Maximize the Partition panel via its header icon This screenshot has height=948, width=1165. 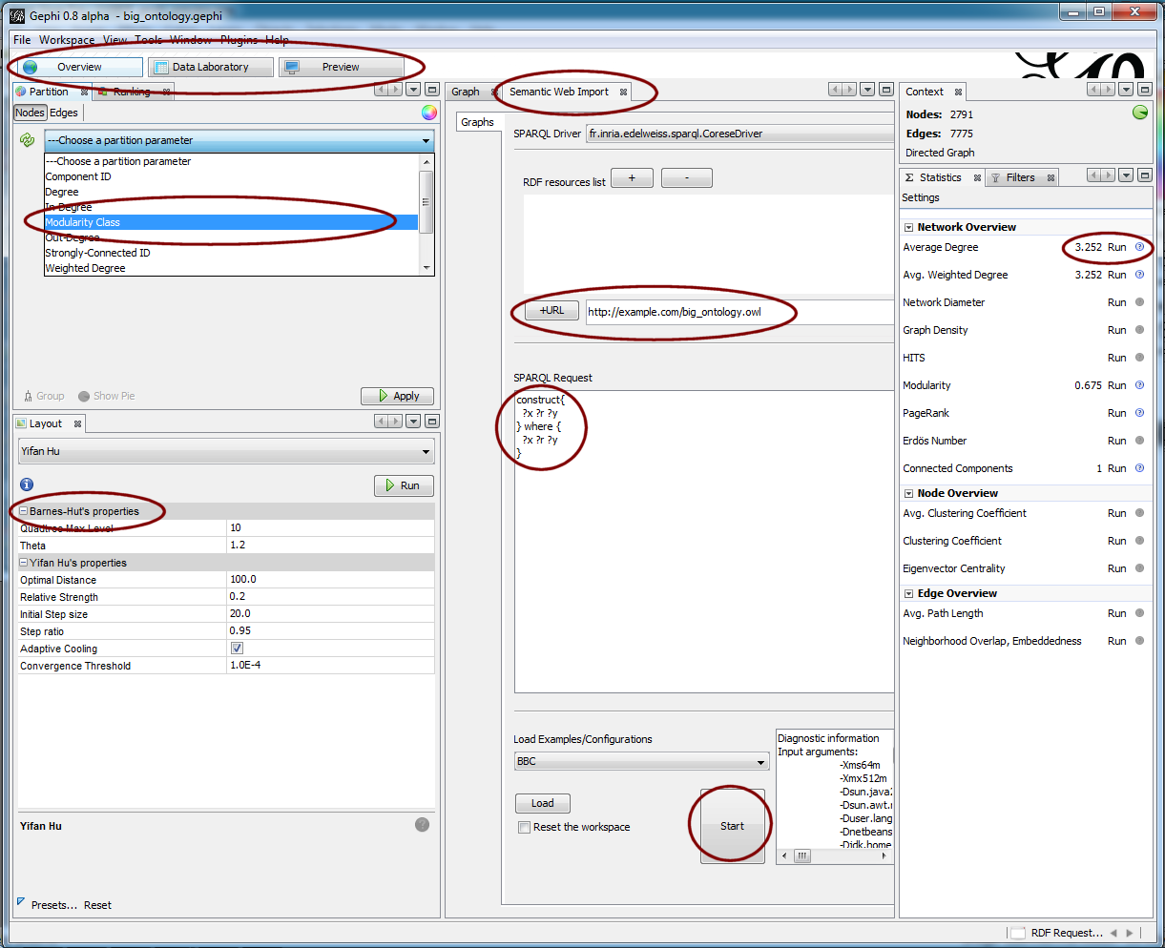coord(431,90)
